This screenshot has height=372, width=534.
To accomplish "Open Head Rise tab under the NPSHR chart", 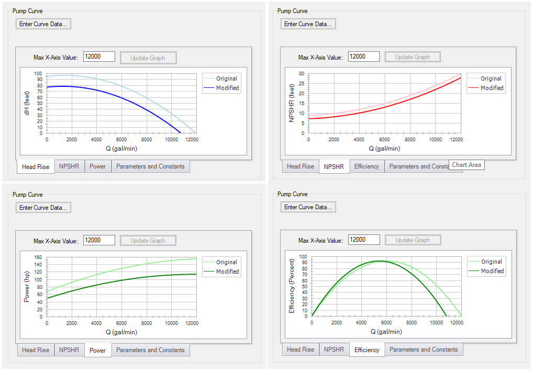I will pos(301,166).
